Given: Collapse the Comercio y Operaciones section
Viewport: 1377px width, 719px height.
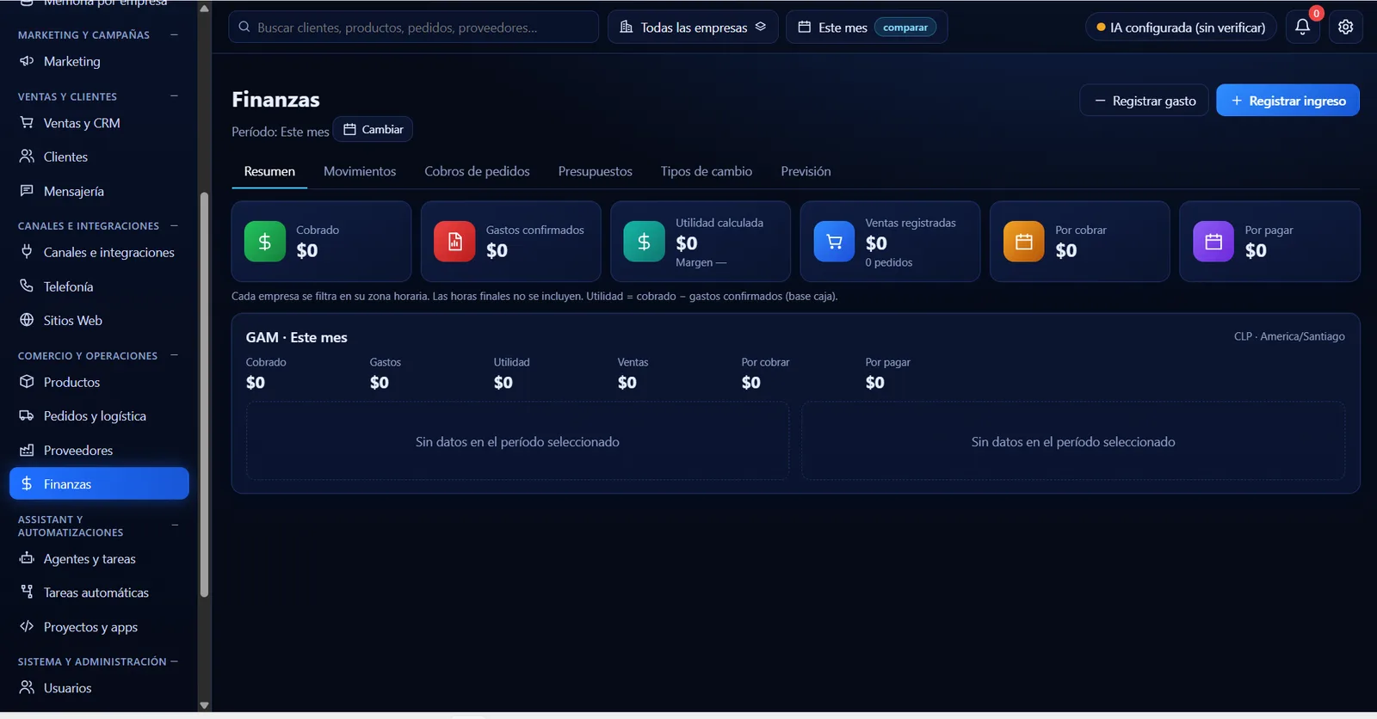Looking at the screenshot, I should tap(174, 355).
